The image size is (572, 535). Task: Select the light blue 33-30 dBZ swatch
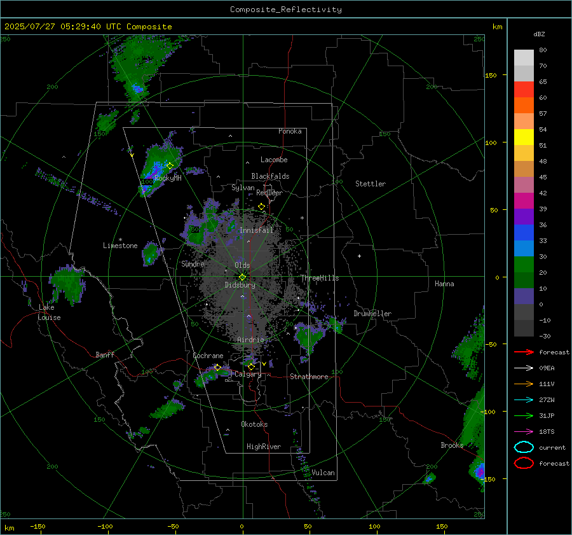coord(524,248)
